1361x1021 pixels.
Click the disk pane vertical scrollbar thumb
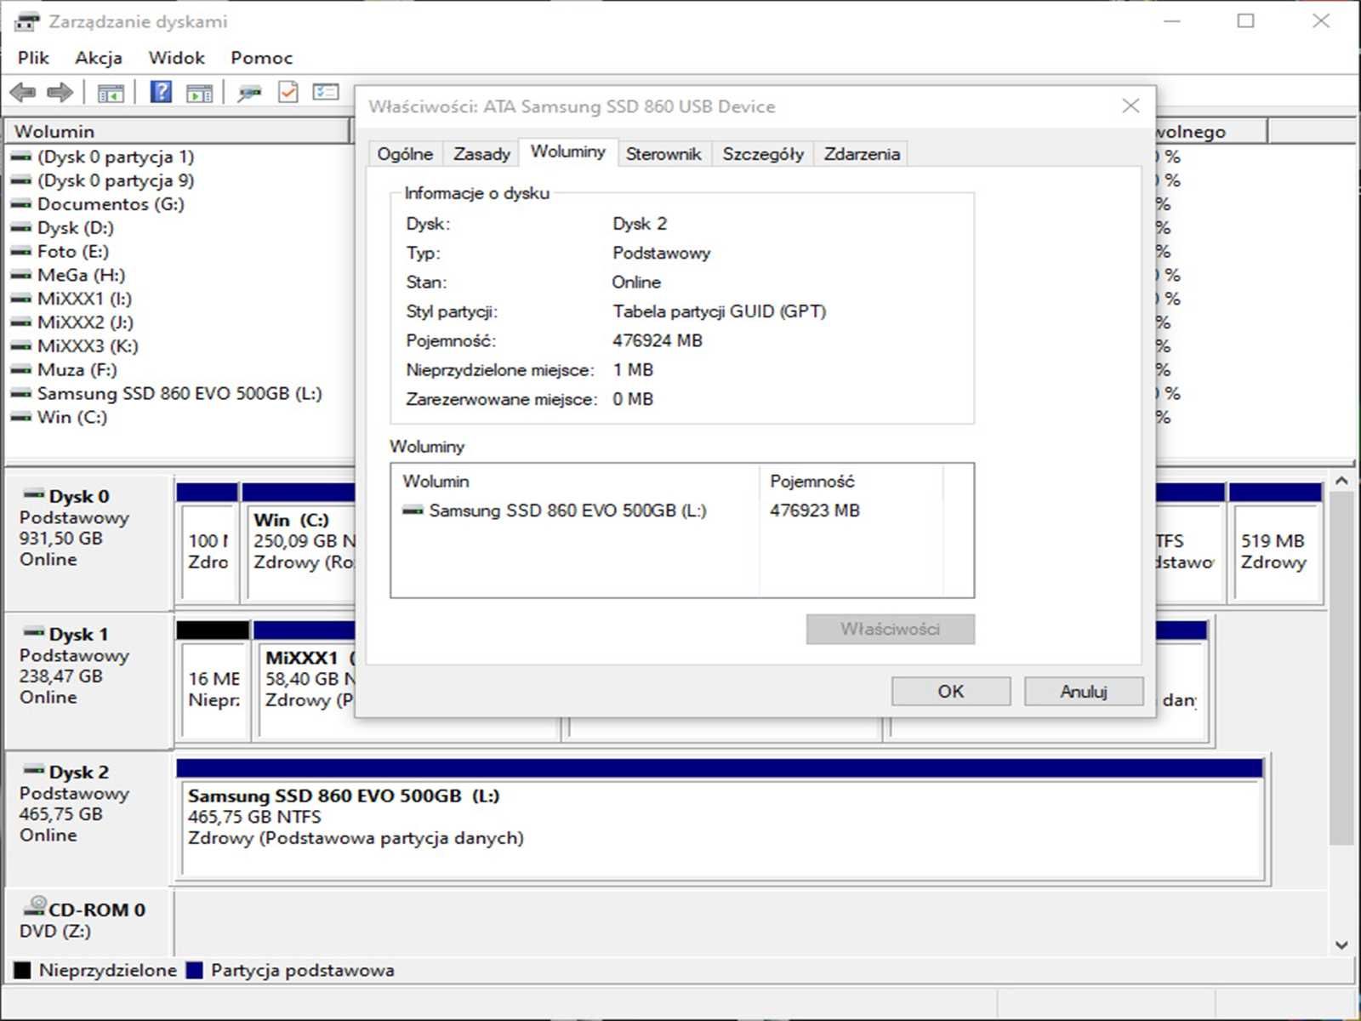click(1341, 668)
